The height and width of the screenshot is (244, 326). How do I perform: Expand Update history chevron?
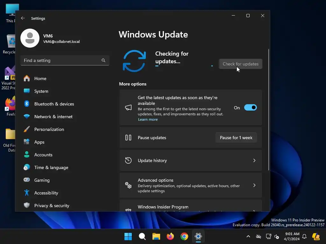254,160
